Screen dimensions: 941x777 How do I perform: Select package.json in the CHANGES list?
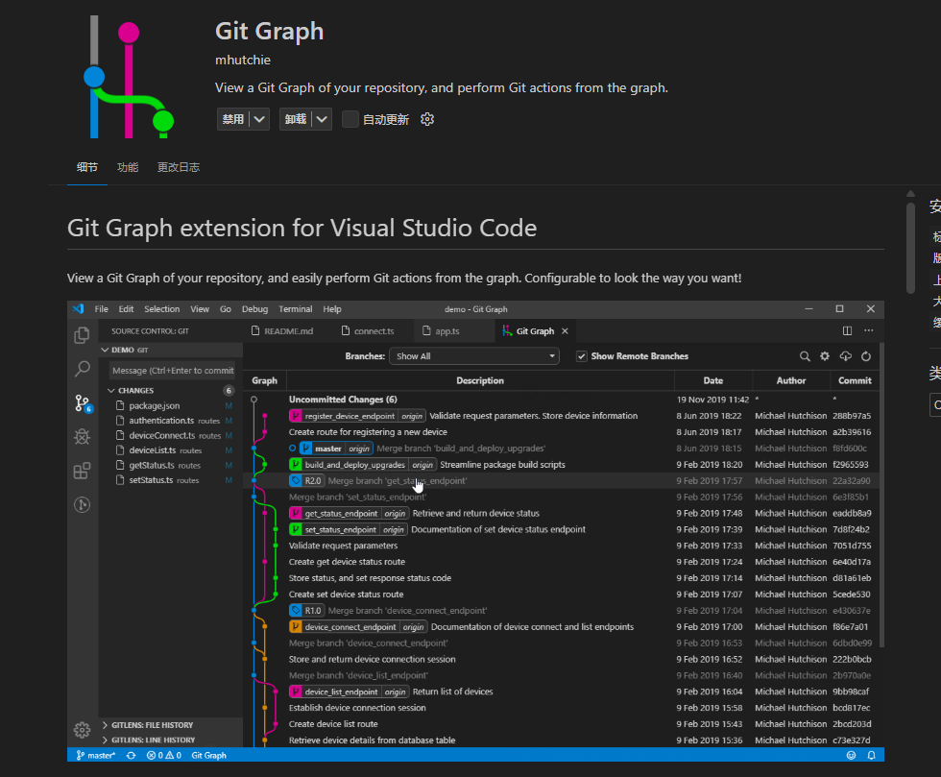171,405
